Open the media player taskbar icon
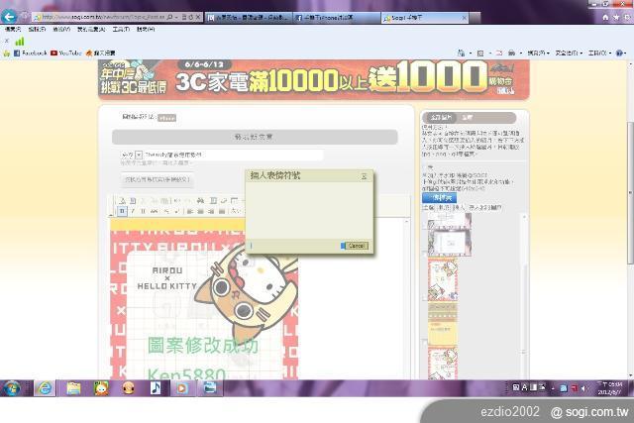 tap(182, 388)
